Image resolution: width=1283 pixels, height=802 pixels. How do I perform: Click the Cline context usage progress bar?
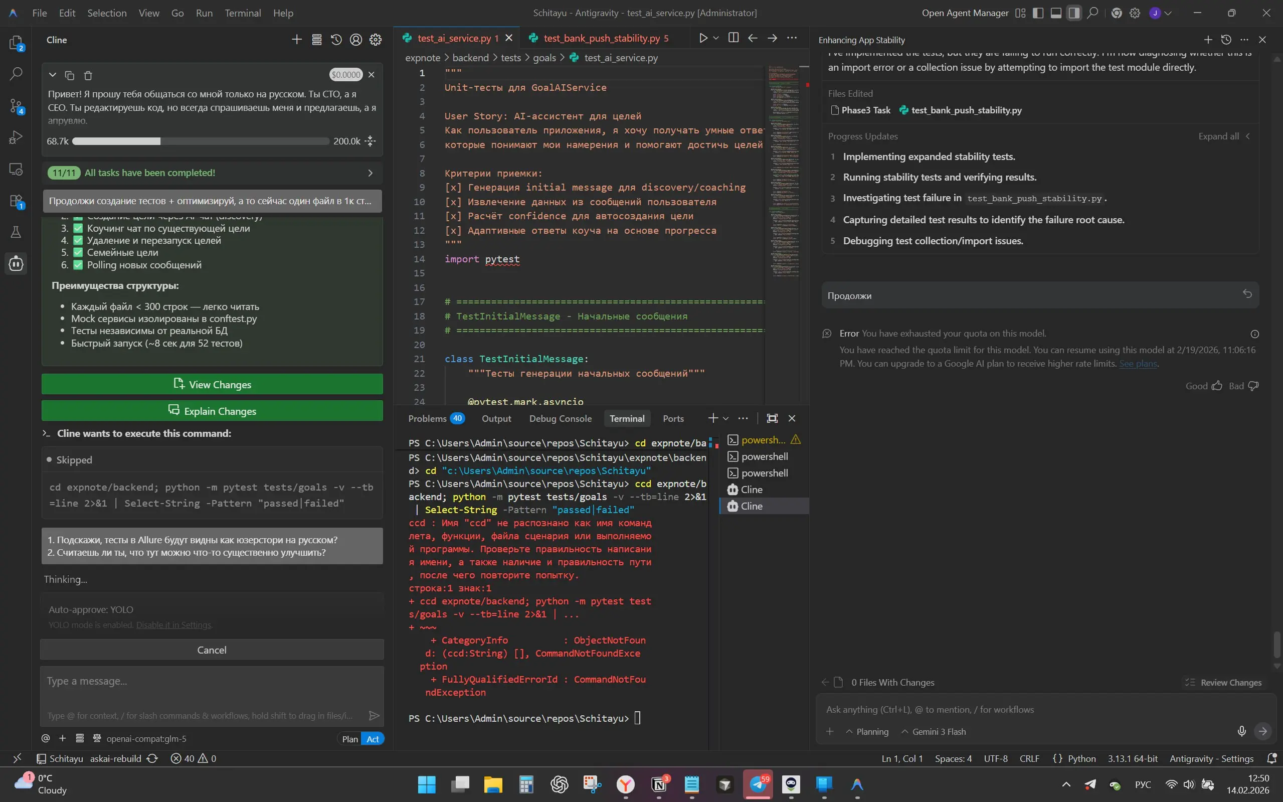(x=201, y=141)
